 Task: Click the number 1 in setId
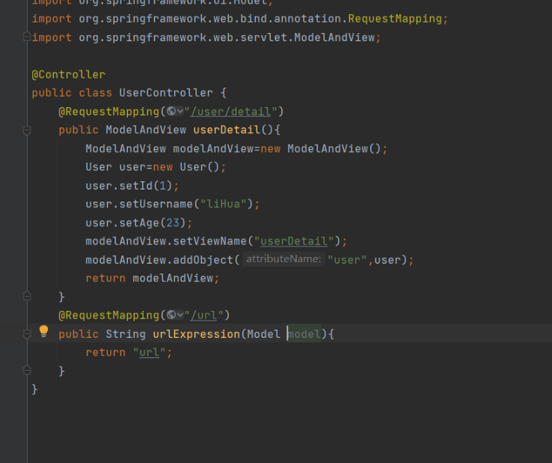[x=162, y=186]
